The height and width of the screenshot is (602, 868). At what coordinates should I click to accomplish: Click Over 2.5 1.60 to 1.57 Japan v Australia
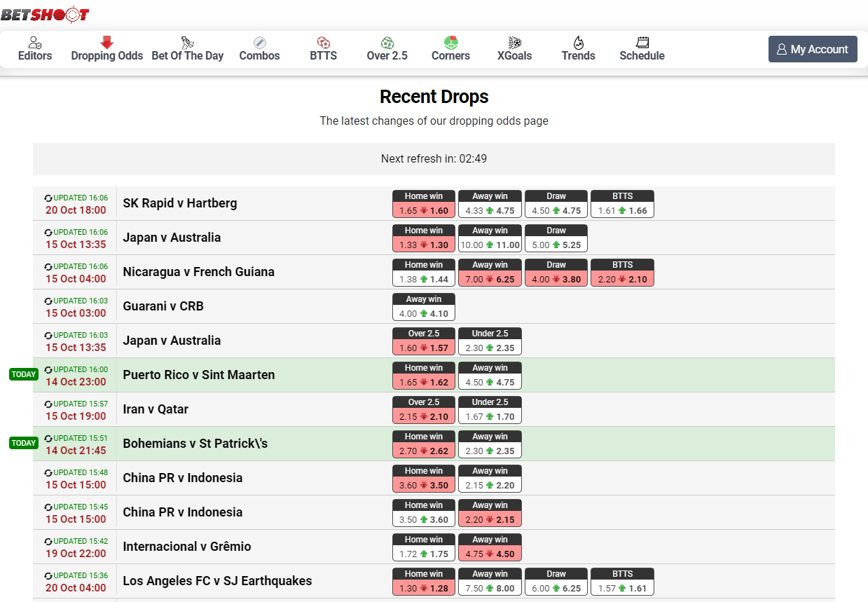click(x=424, y=341)
